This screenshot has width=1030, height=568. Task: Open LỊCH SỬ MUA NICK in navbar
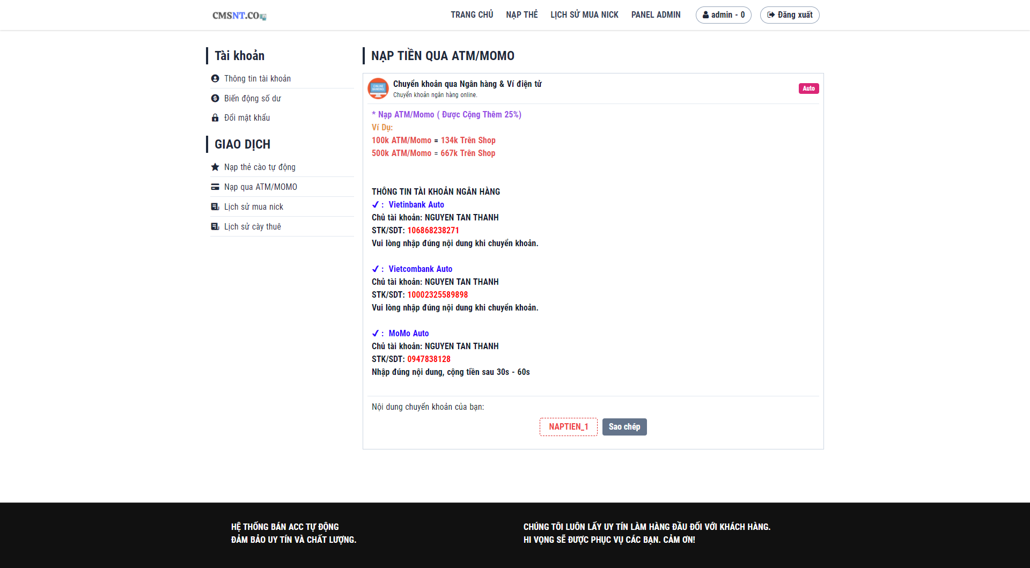coord(584,15)
